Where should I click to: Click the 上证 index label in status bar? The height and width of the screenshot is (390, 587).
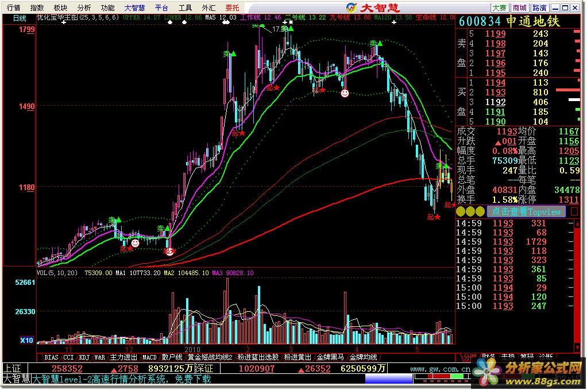(x=12, y=369)
